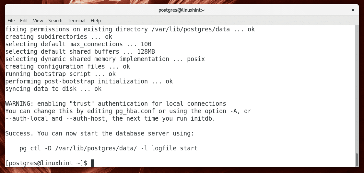Image resolution: width=364 pixels, height=173 pixels.
Task: Click the 'syncing data to disk' line
Action: [53, 89]
